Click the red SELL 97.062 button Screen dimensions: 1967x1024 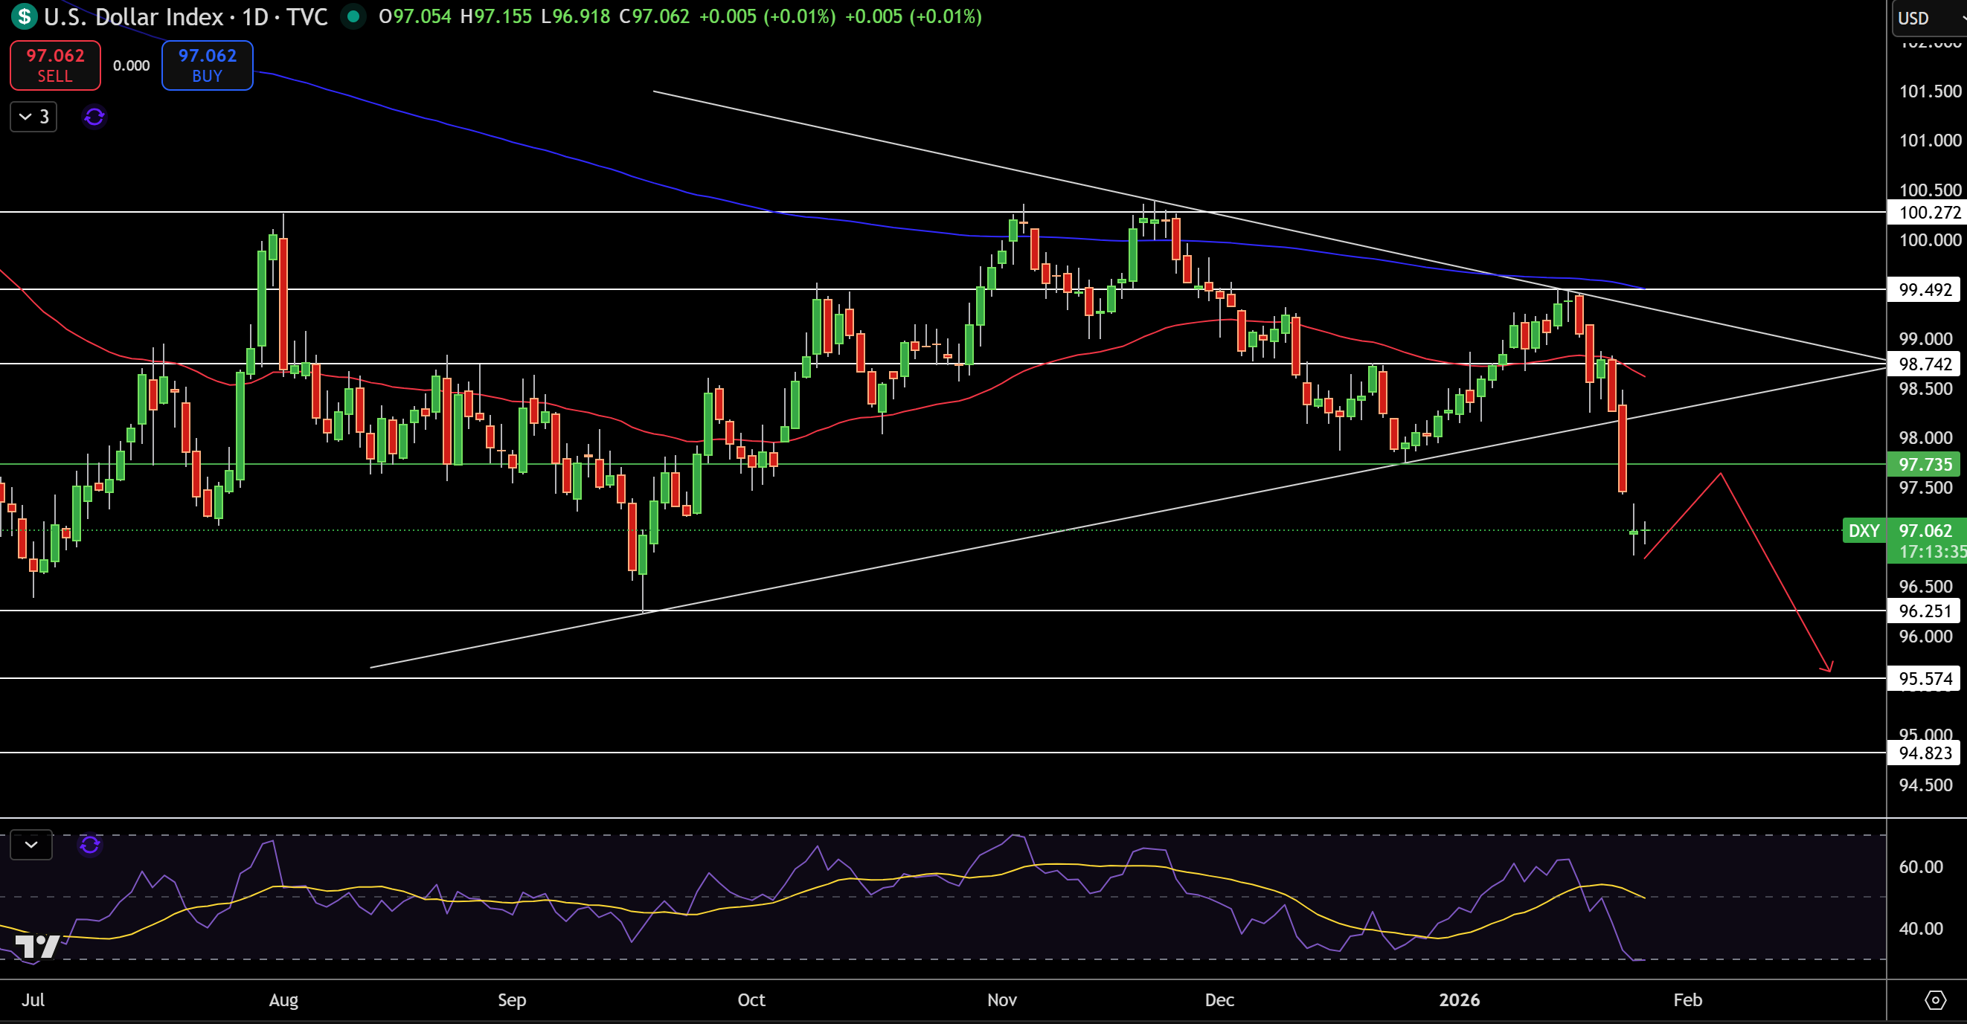(x=55, y=65)
